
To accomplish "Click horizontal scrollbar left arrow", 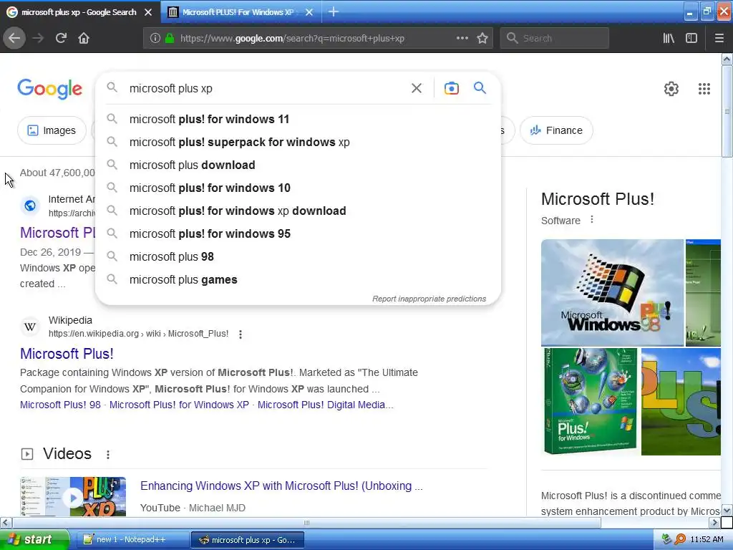I will point(6,522).
